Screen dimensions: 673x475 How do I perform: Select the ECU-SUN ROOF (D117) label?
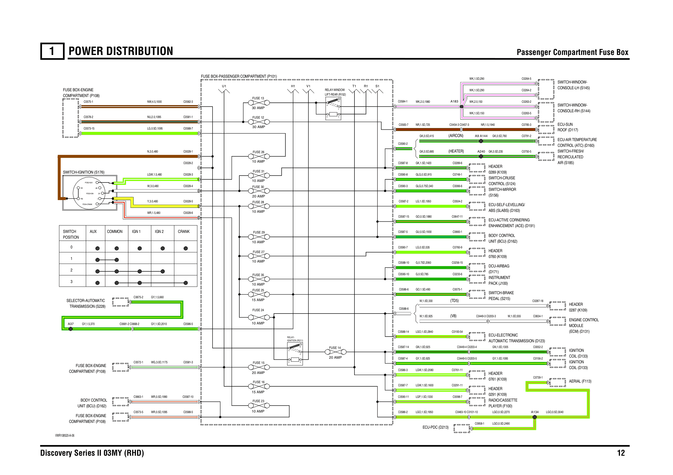568,127
